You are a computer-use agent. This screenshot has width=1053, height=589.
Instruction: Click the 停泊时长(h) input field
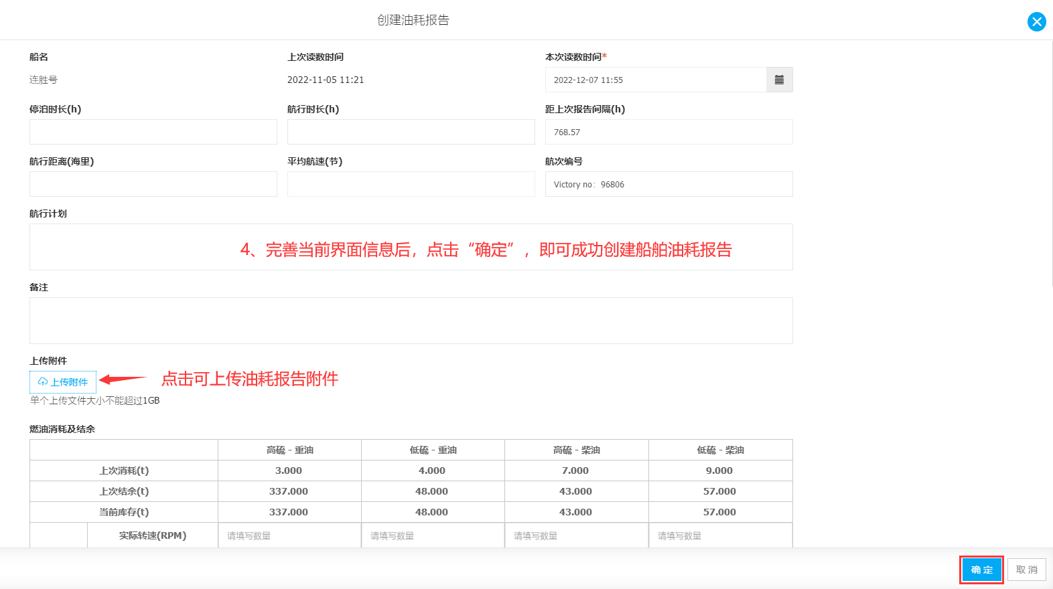(153, 132)
